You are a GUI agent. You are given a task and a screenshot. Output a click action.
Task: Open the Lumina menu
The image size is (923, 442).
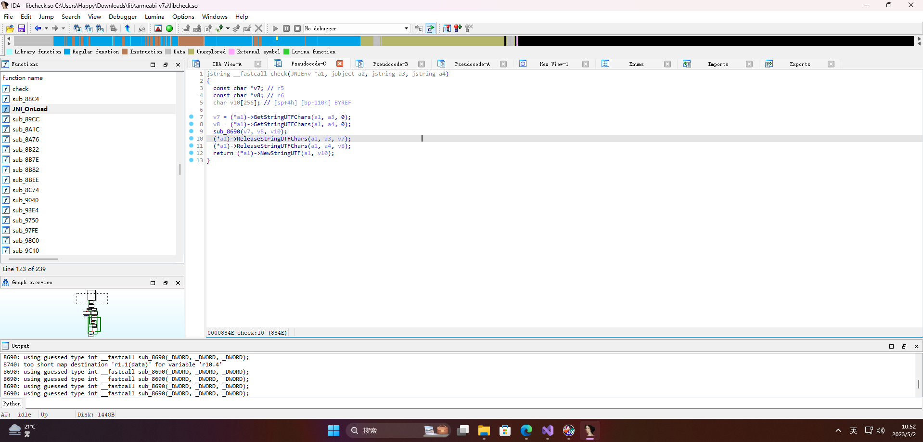[x=154, y=16]
